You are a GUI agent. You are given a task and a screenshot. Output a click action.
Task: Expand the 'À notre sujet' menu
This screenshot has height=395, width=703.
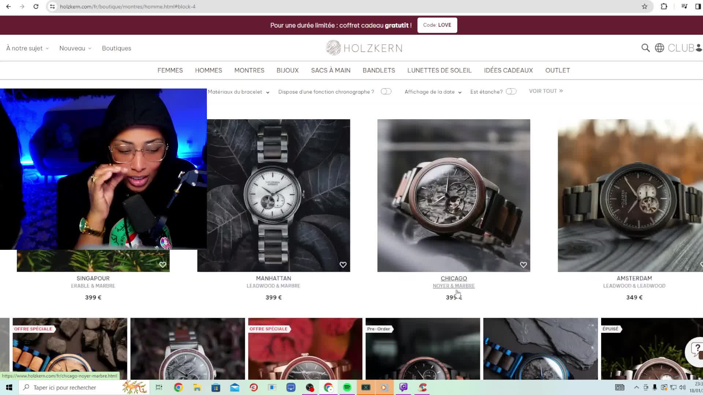(x=27, y=48)
